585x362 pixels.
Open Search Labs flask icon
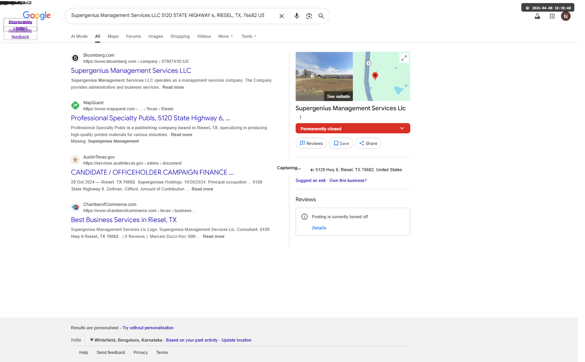tap(537, 16)
